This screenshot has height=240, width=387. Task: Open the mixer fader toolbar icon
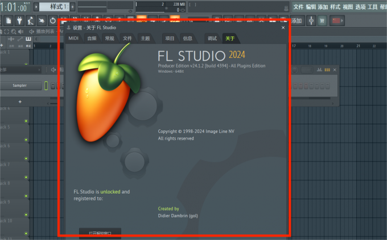click(311, 20)
